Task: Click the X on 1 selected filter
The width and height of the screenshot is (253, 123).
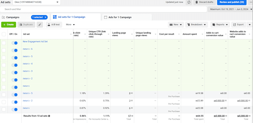Action: click(46, 17)
